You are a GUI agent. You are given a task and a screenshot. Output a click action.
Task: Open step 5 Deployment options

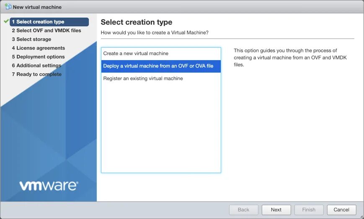(x=38, y=57)
